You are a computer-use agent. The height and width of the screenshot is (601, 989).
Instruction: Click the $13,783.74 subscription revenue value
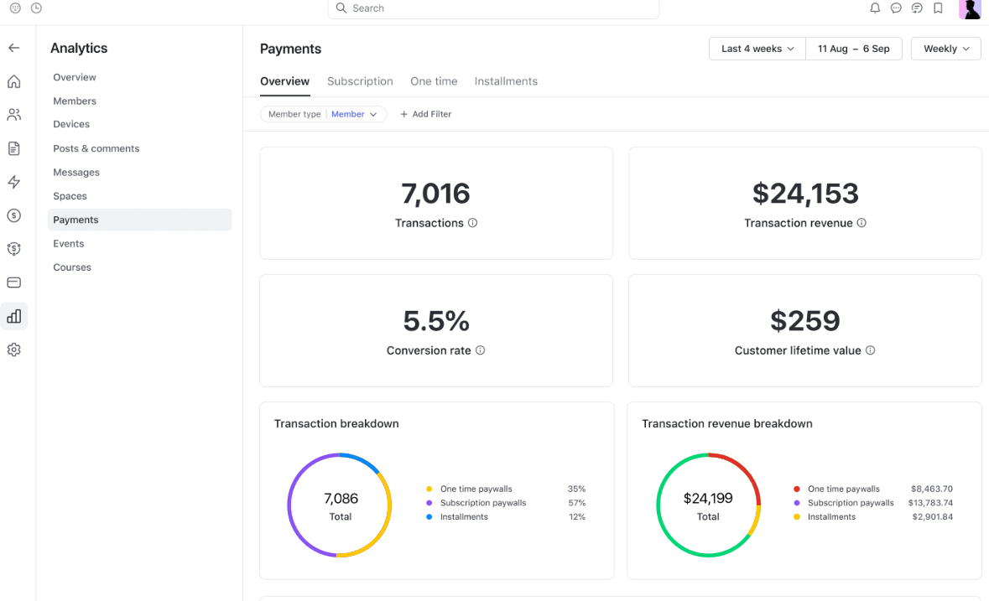(x=930, y=503)
